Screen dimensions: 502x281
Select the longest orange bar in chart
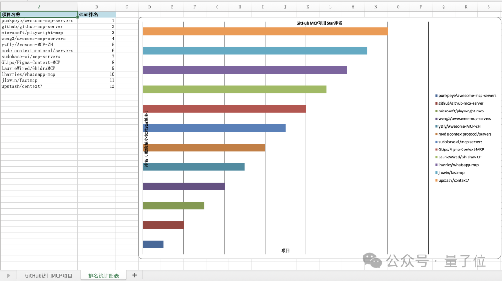pyautogui.click(x=265, y=32)
